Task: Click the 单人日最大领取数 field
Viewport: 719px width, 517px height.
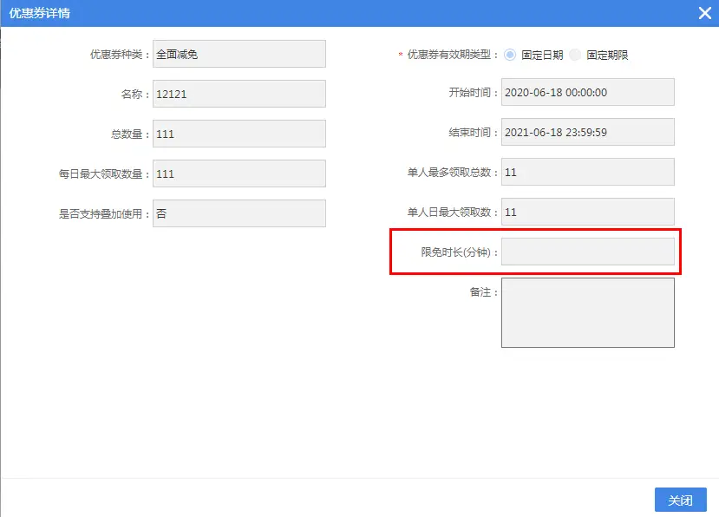Action: point(587,212)
